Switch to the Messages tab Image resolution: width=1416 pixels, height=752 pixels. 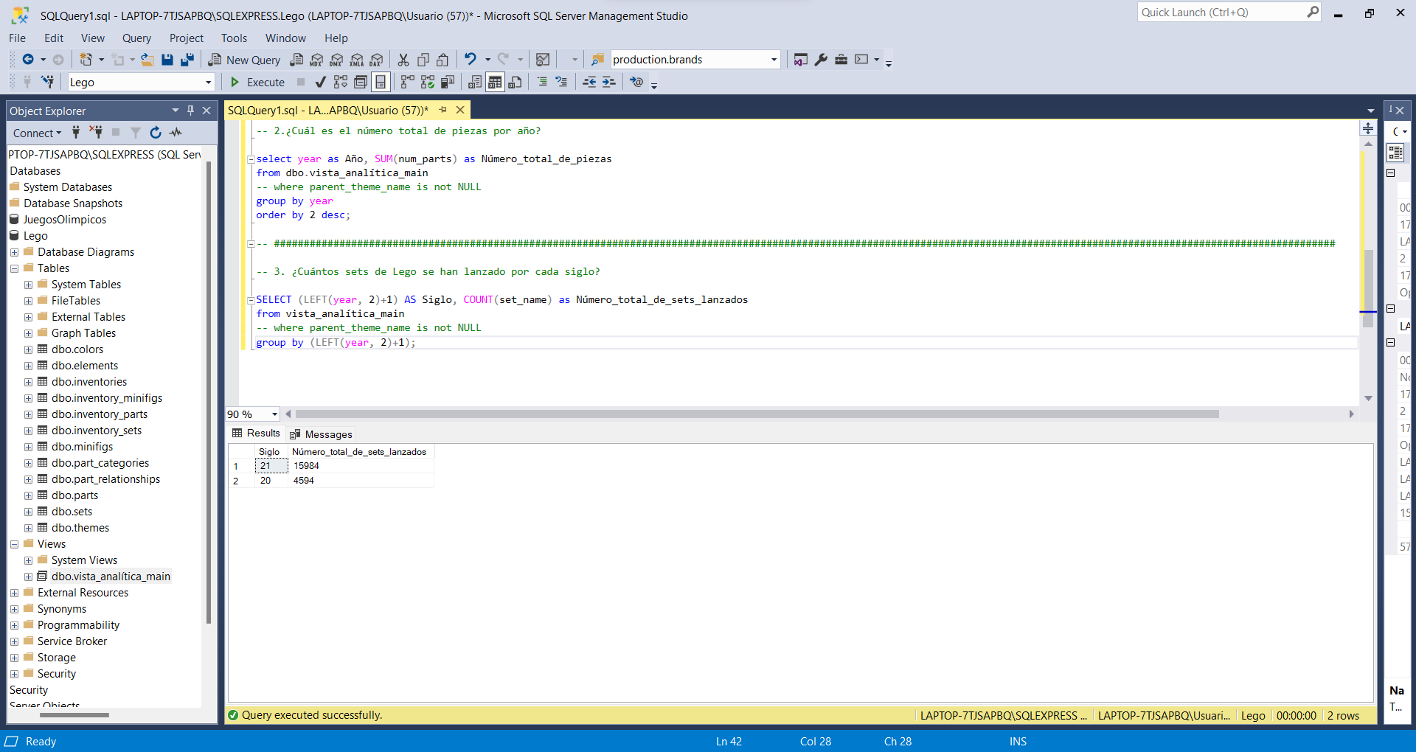point(321,434)
